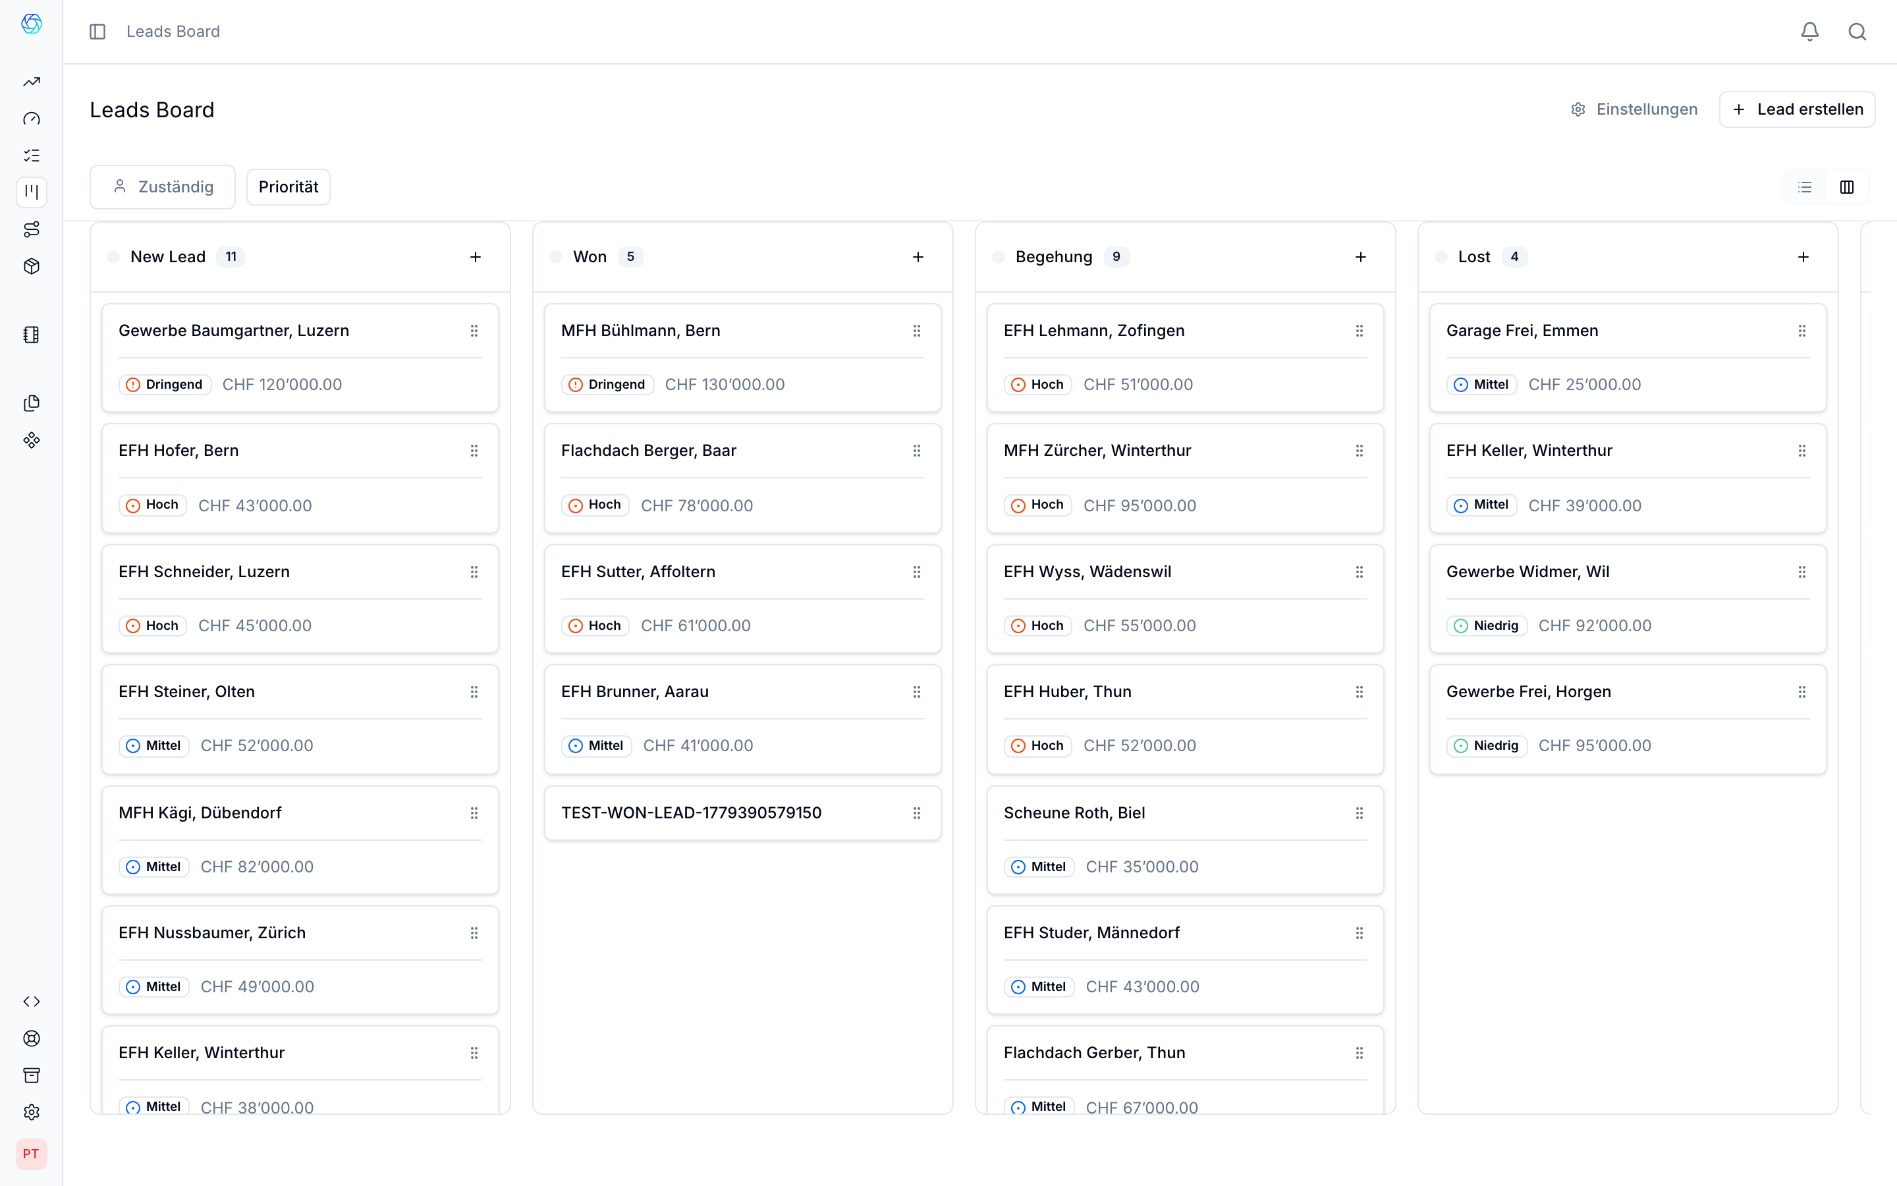Click drag handle on Scheune Roth card

coord(1360,814)
